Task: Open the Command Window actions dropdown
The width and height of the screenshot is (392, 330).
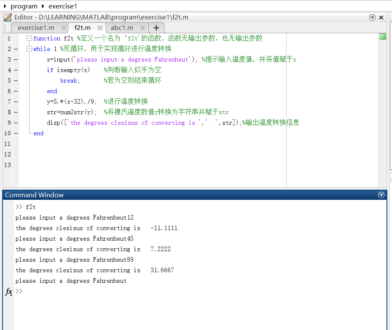Action: (381, 195)
